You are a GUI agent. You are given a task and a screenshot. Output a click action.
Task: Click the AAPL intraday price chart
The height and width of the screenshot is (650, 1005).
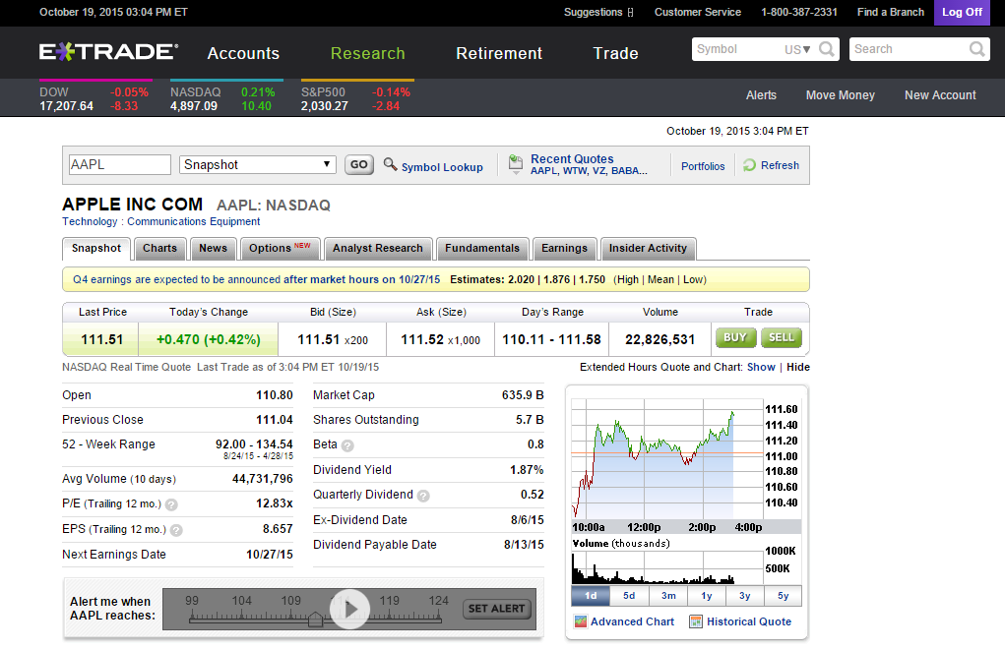click(667, 458)
